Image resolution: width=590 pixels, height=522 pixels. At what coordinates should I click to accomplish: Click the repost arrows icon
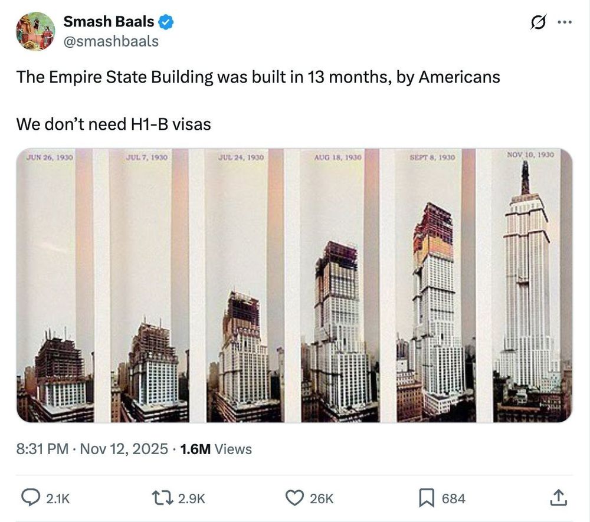(160, 498)
